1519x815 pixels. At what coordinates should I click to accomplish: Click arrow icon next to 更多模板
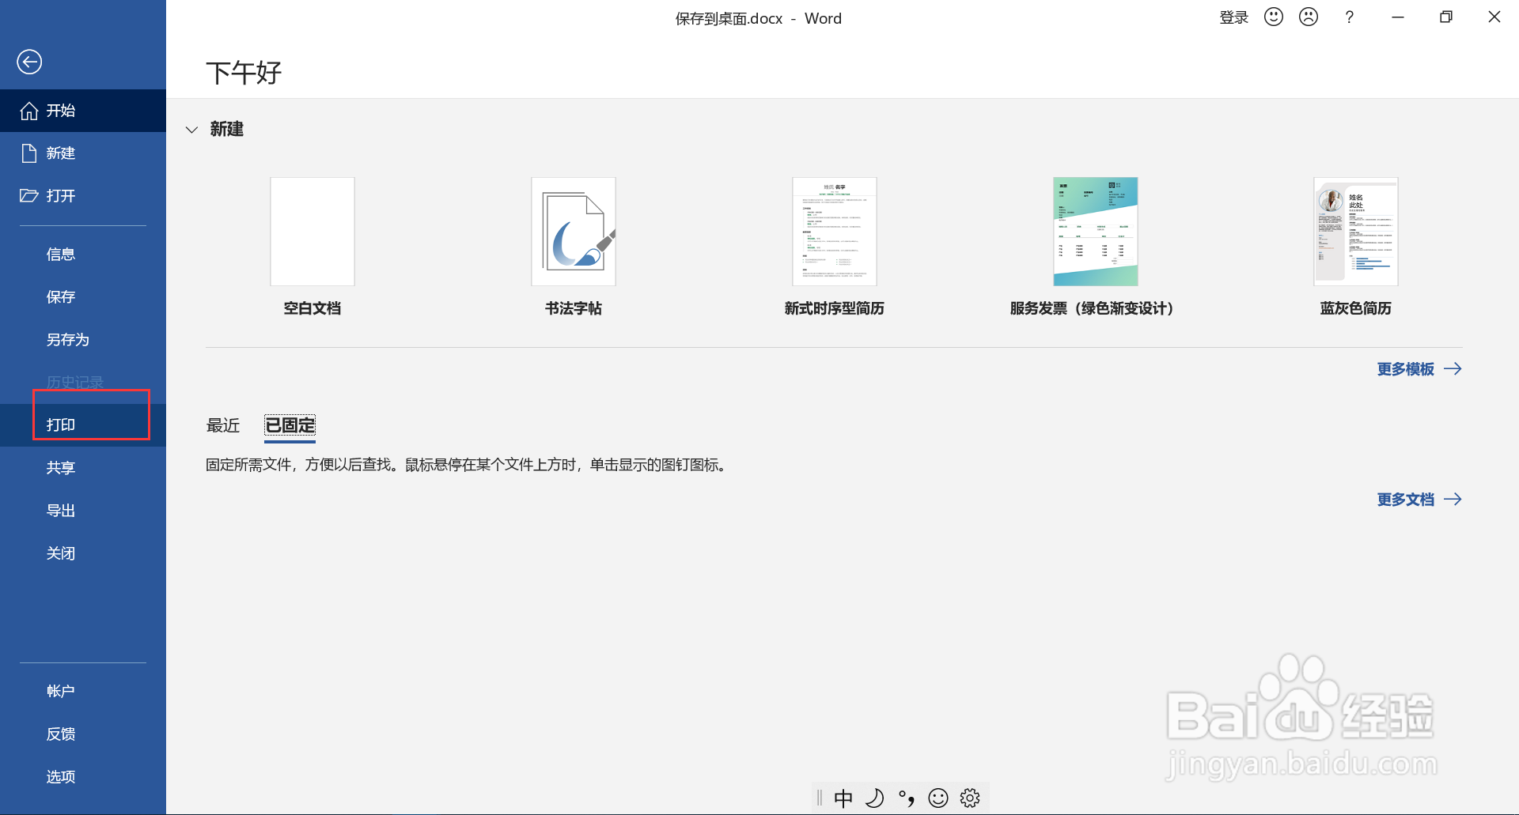click(1453, 369)
